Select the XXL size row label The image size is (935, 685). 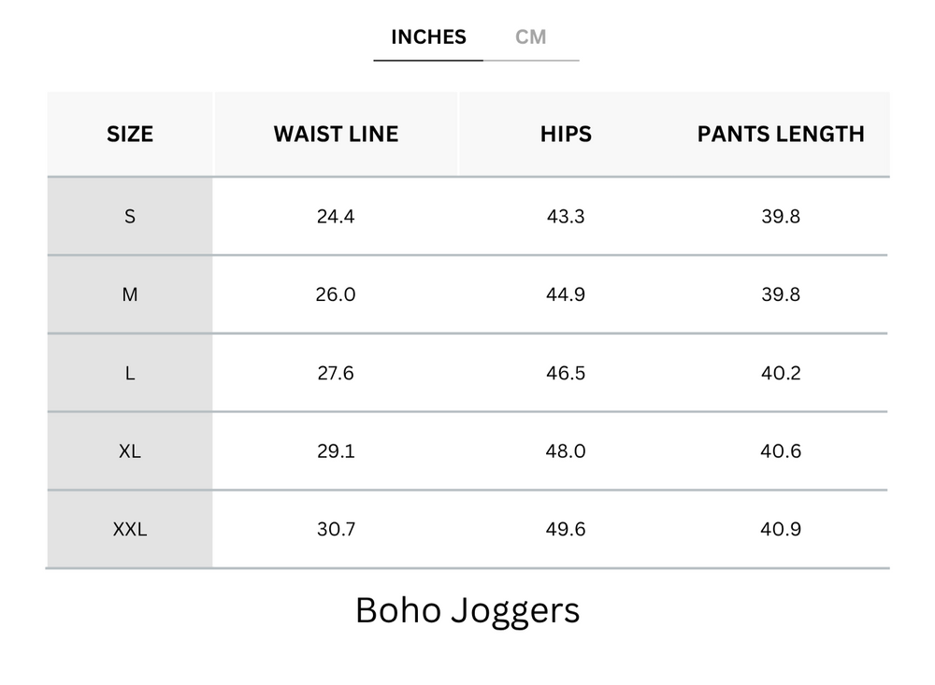(130, 530)
